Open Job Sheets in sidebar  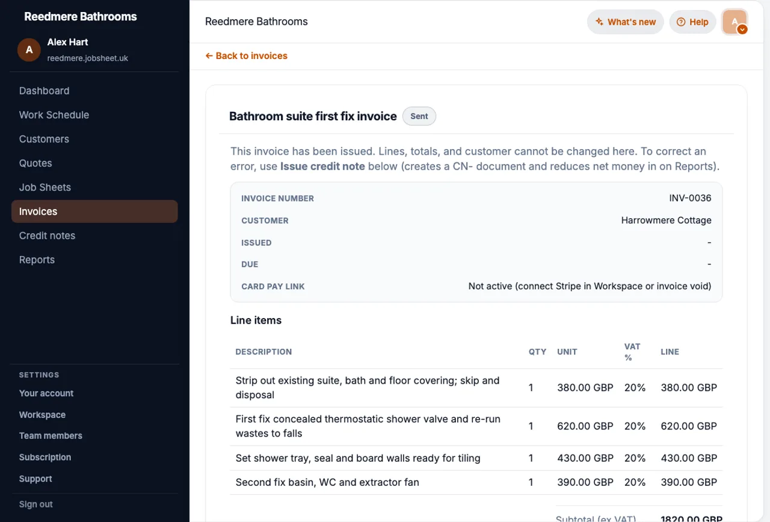45,187
